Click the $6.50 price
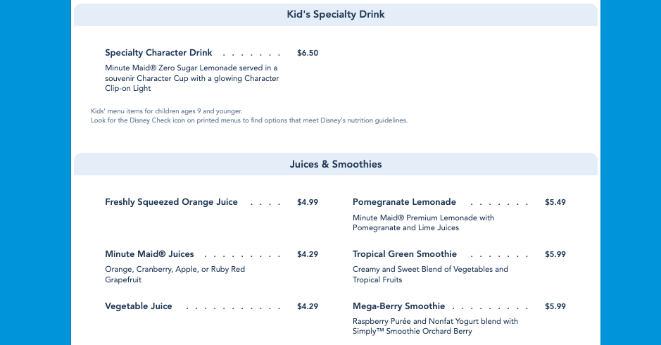Image resolution: width=661 pixels, height=345 pixels. pyautogui.click(x=308, y=53)
